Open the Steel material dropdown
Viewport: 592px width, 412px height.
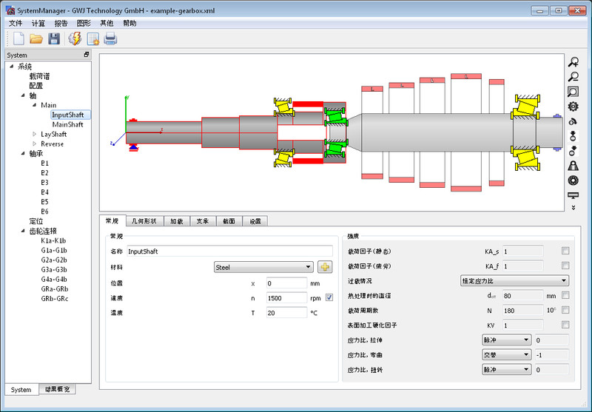[263, 267]
